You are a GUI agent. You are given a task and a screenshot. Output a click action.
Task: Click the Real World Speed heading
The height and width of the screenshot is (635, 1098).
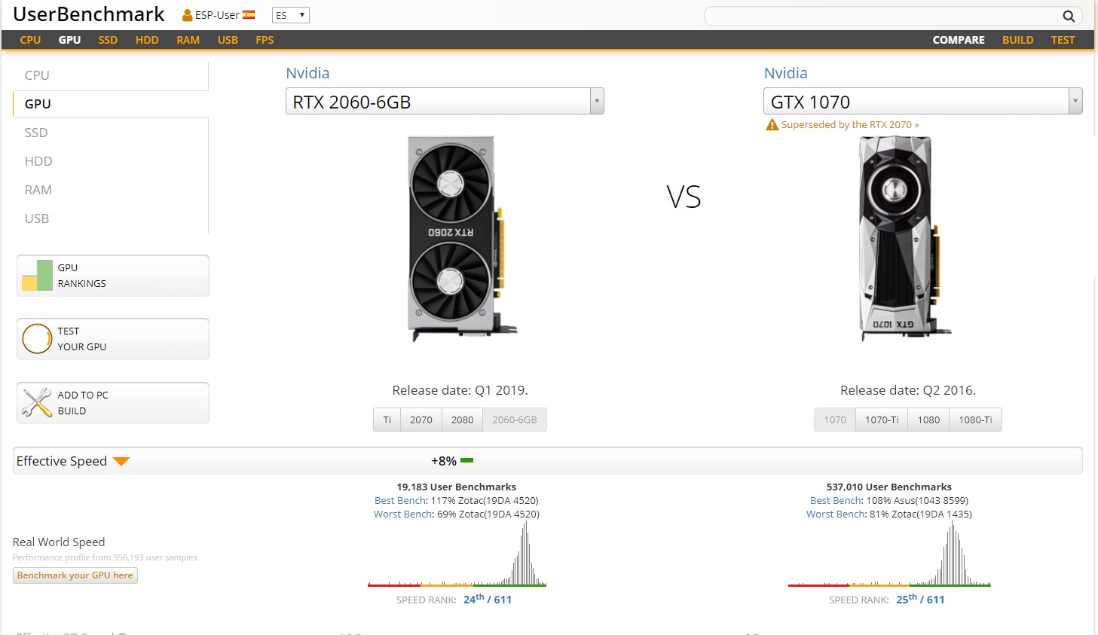pyautogui.click(x=59, y=542)
